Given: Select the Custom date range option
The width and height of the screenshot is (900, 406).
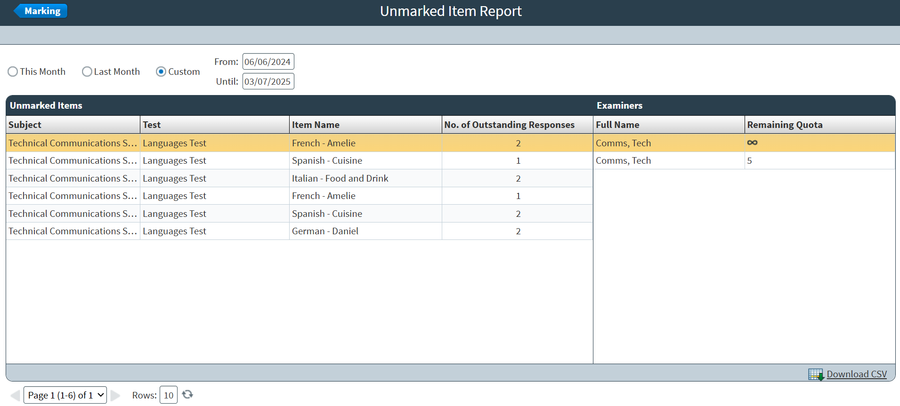Looking at the screenshot, I should 161,72.
